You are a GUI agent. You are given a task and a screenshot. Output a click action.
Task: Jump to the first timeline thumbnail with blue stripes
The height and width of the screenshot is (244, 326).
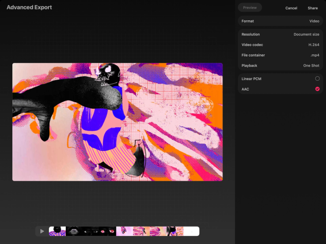pos(57,231)
